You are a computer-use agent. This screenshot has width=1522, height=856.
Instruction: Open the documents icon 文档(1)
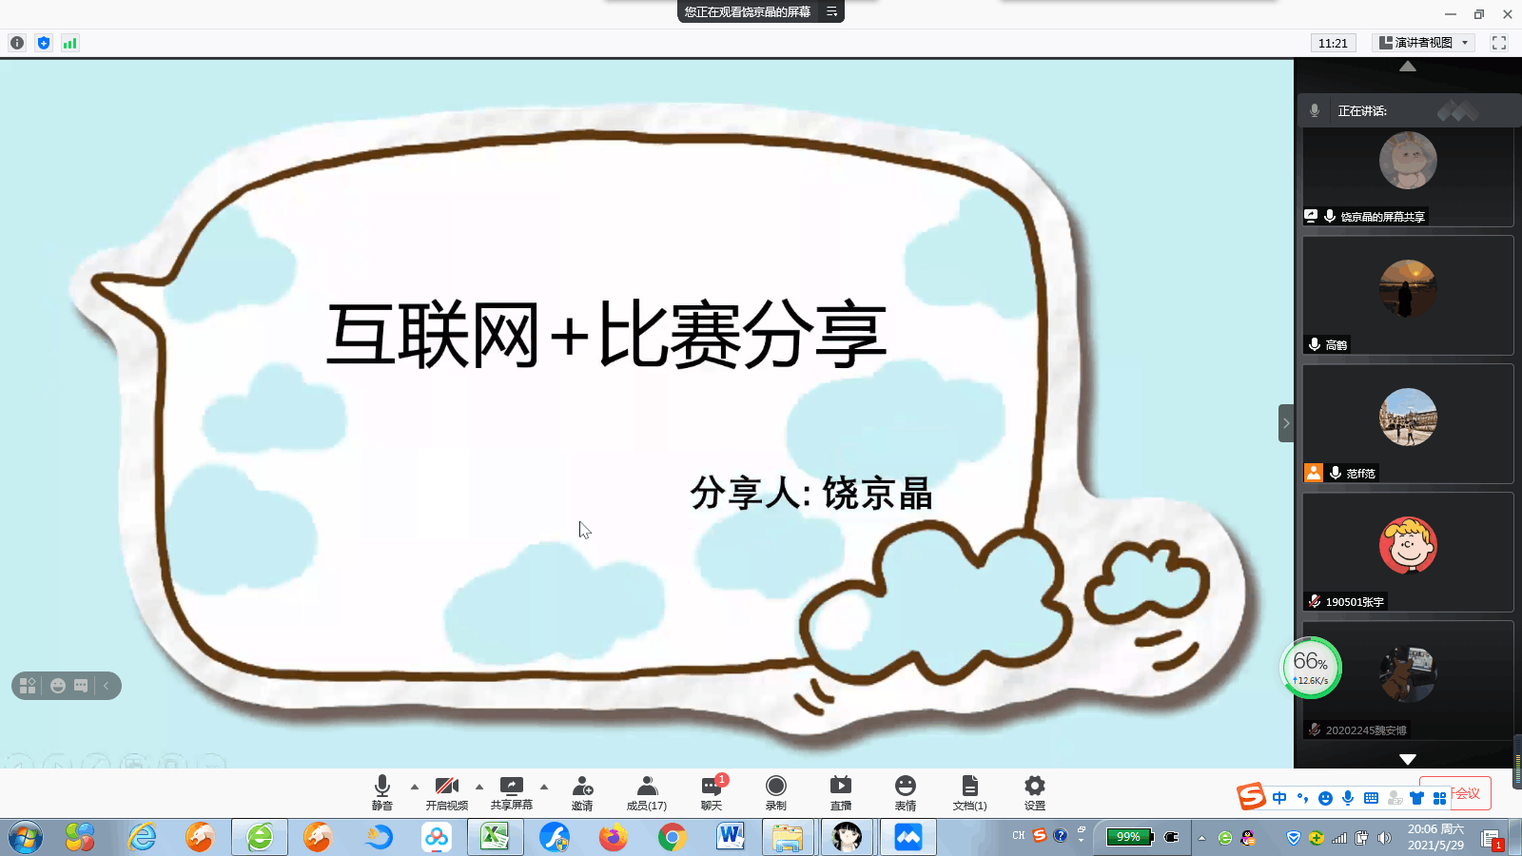pos(969,791)
